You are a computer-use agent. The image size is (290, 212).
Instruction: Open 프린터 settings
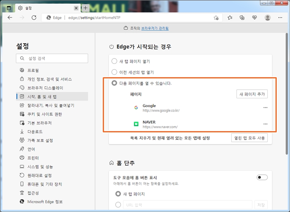(x=52, y=158)
